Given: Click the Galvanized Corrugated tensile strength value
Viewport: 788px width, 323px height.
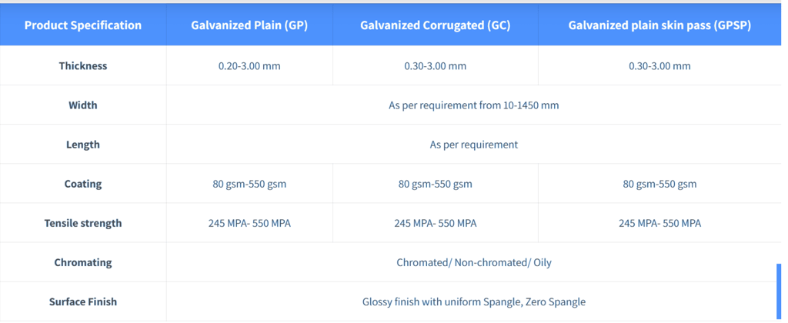Looking at the screenshot, I should [435, 223].
